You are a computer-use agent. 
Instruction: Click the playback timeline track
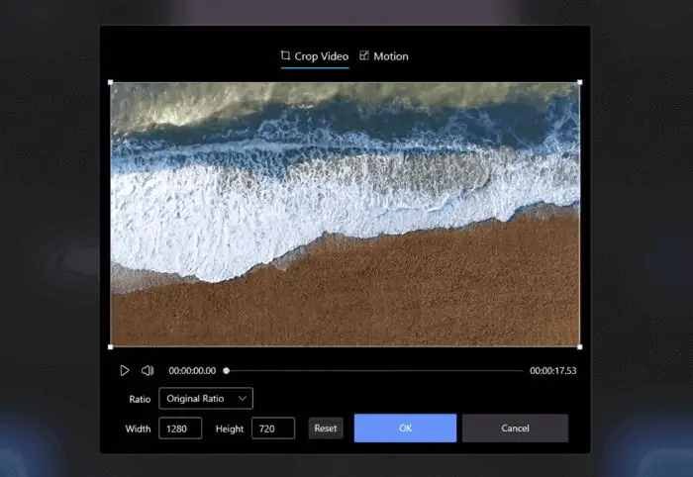tap(375, 370)
